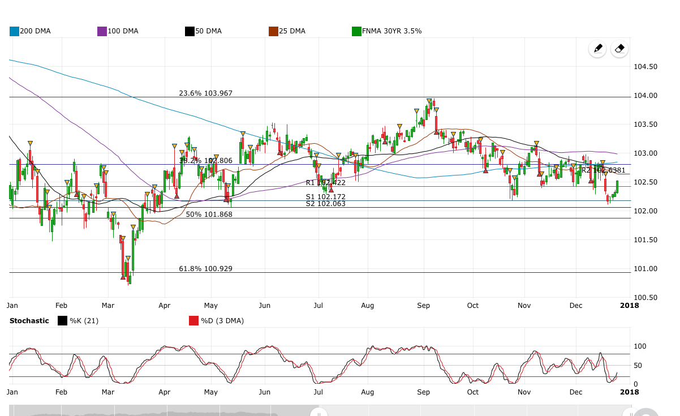Click the navigator mini-chart at the bottom
This screenshot has width=680, height=416.
point(170,411)
